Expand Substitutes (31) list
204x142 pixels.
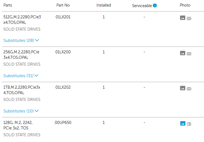21,76
